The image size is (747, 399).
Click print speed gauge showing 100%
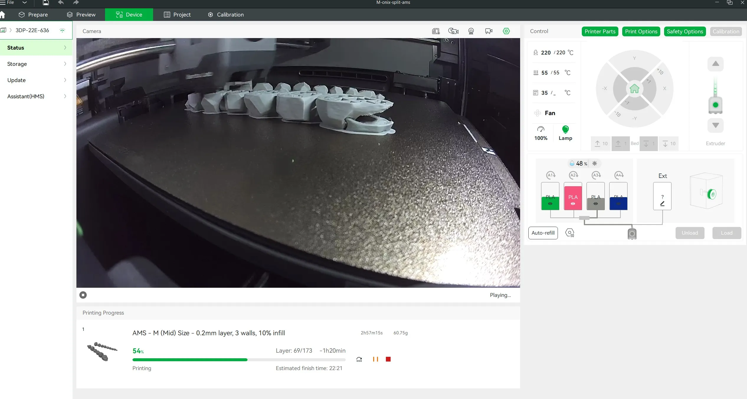point(541,133)
